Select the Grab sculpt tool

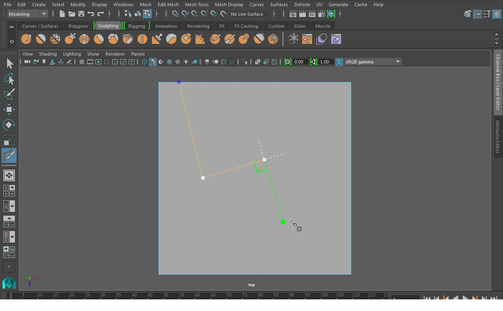tap(70, 39)
